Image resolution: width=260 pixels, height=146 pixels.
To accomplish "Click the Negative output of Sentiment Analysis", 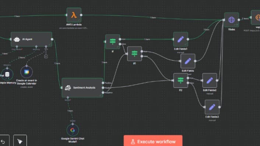I will coord(103,93).
